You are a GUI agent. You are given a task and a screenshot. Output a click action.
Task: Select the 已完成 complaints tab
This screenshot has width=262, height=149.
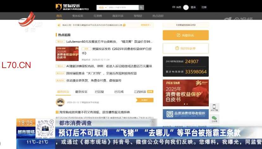tap(119, 92)
